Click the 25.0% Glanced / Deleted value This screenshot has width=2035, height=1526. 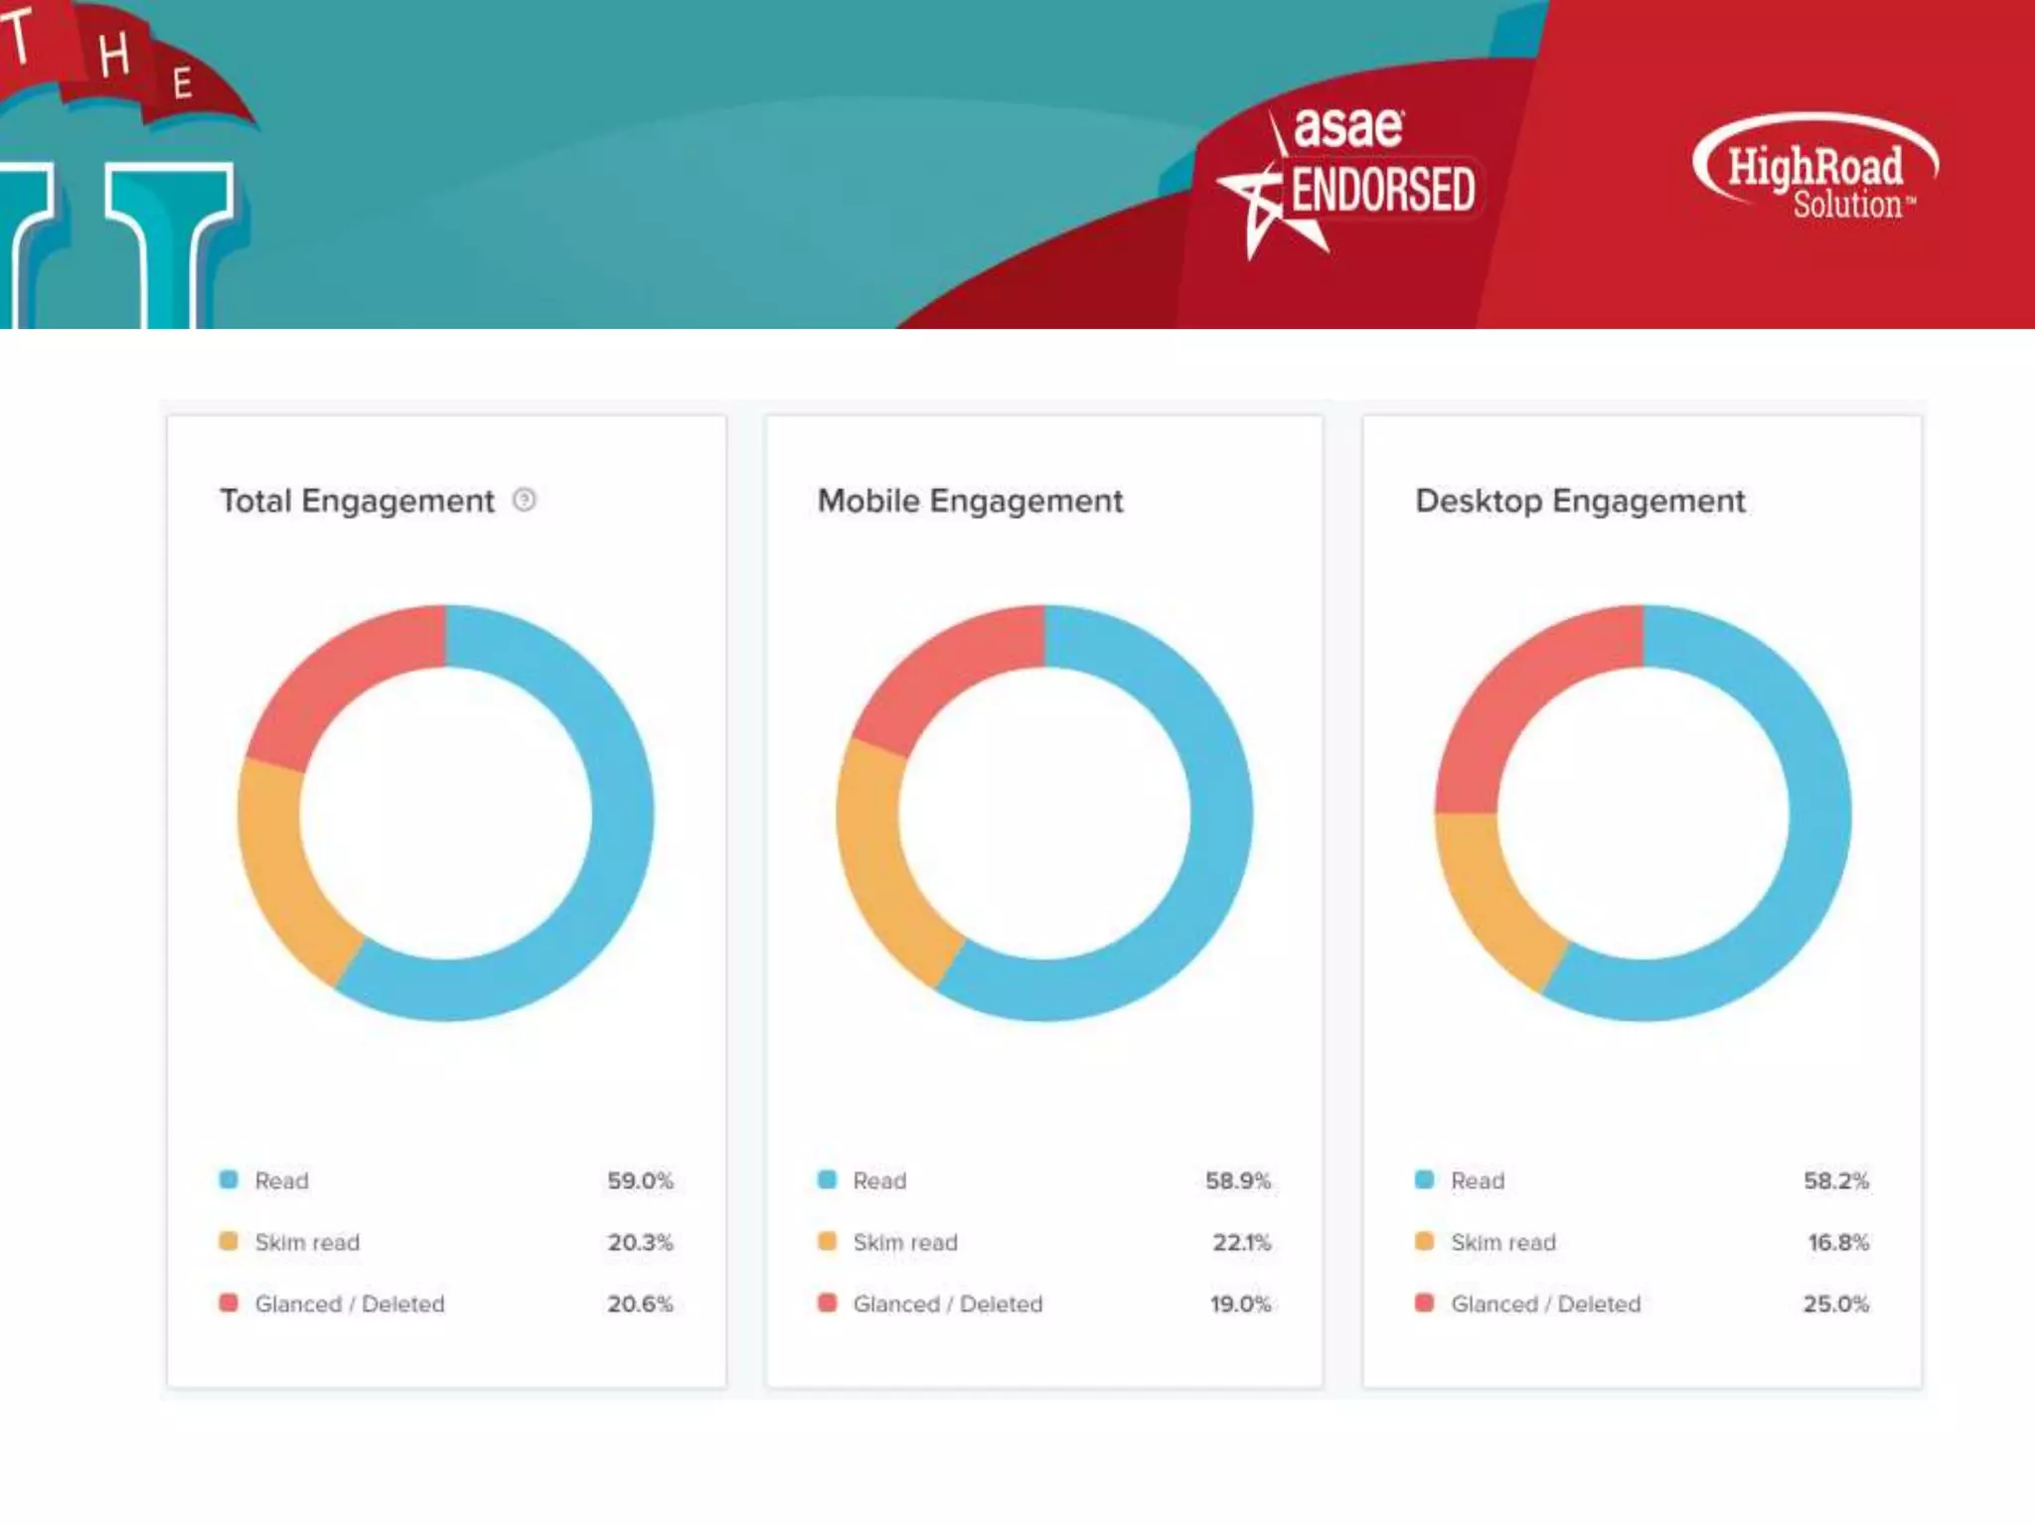coord(1835,1303)
